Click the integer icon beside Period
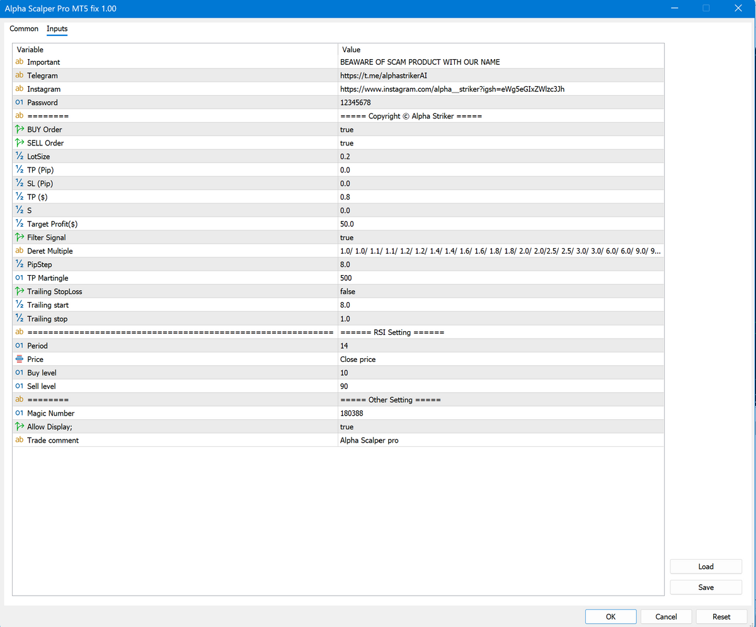Viewport: 756px width, 627px height. (x=19, y=346)
